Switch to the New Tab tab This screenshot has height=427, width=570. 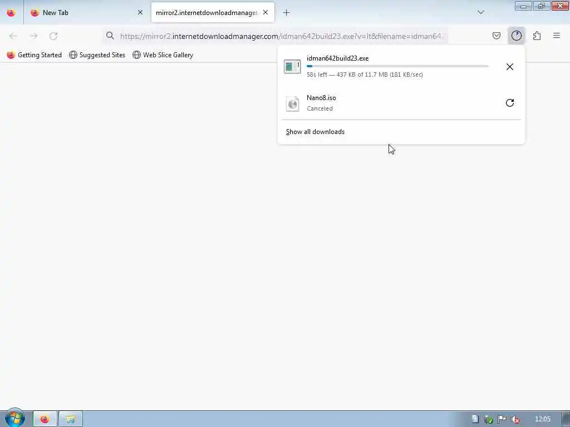click(87, 13)
